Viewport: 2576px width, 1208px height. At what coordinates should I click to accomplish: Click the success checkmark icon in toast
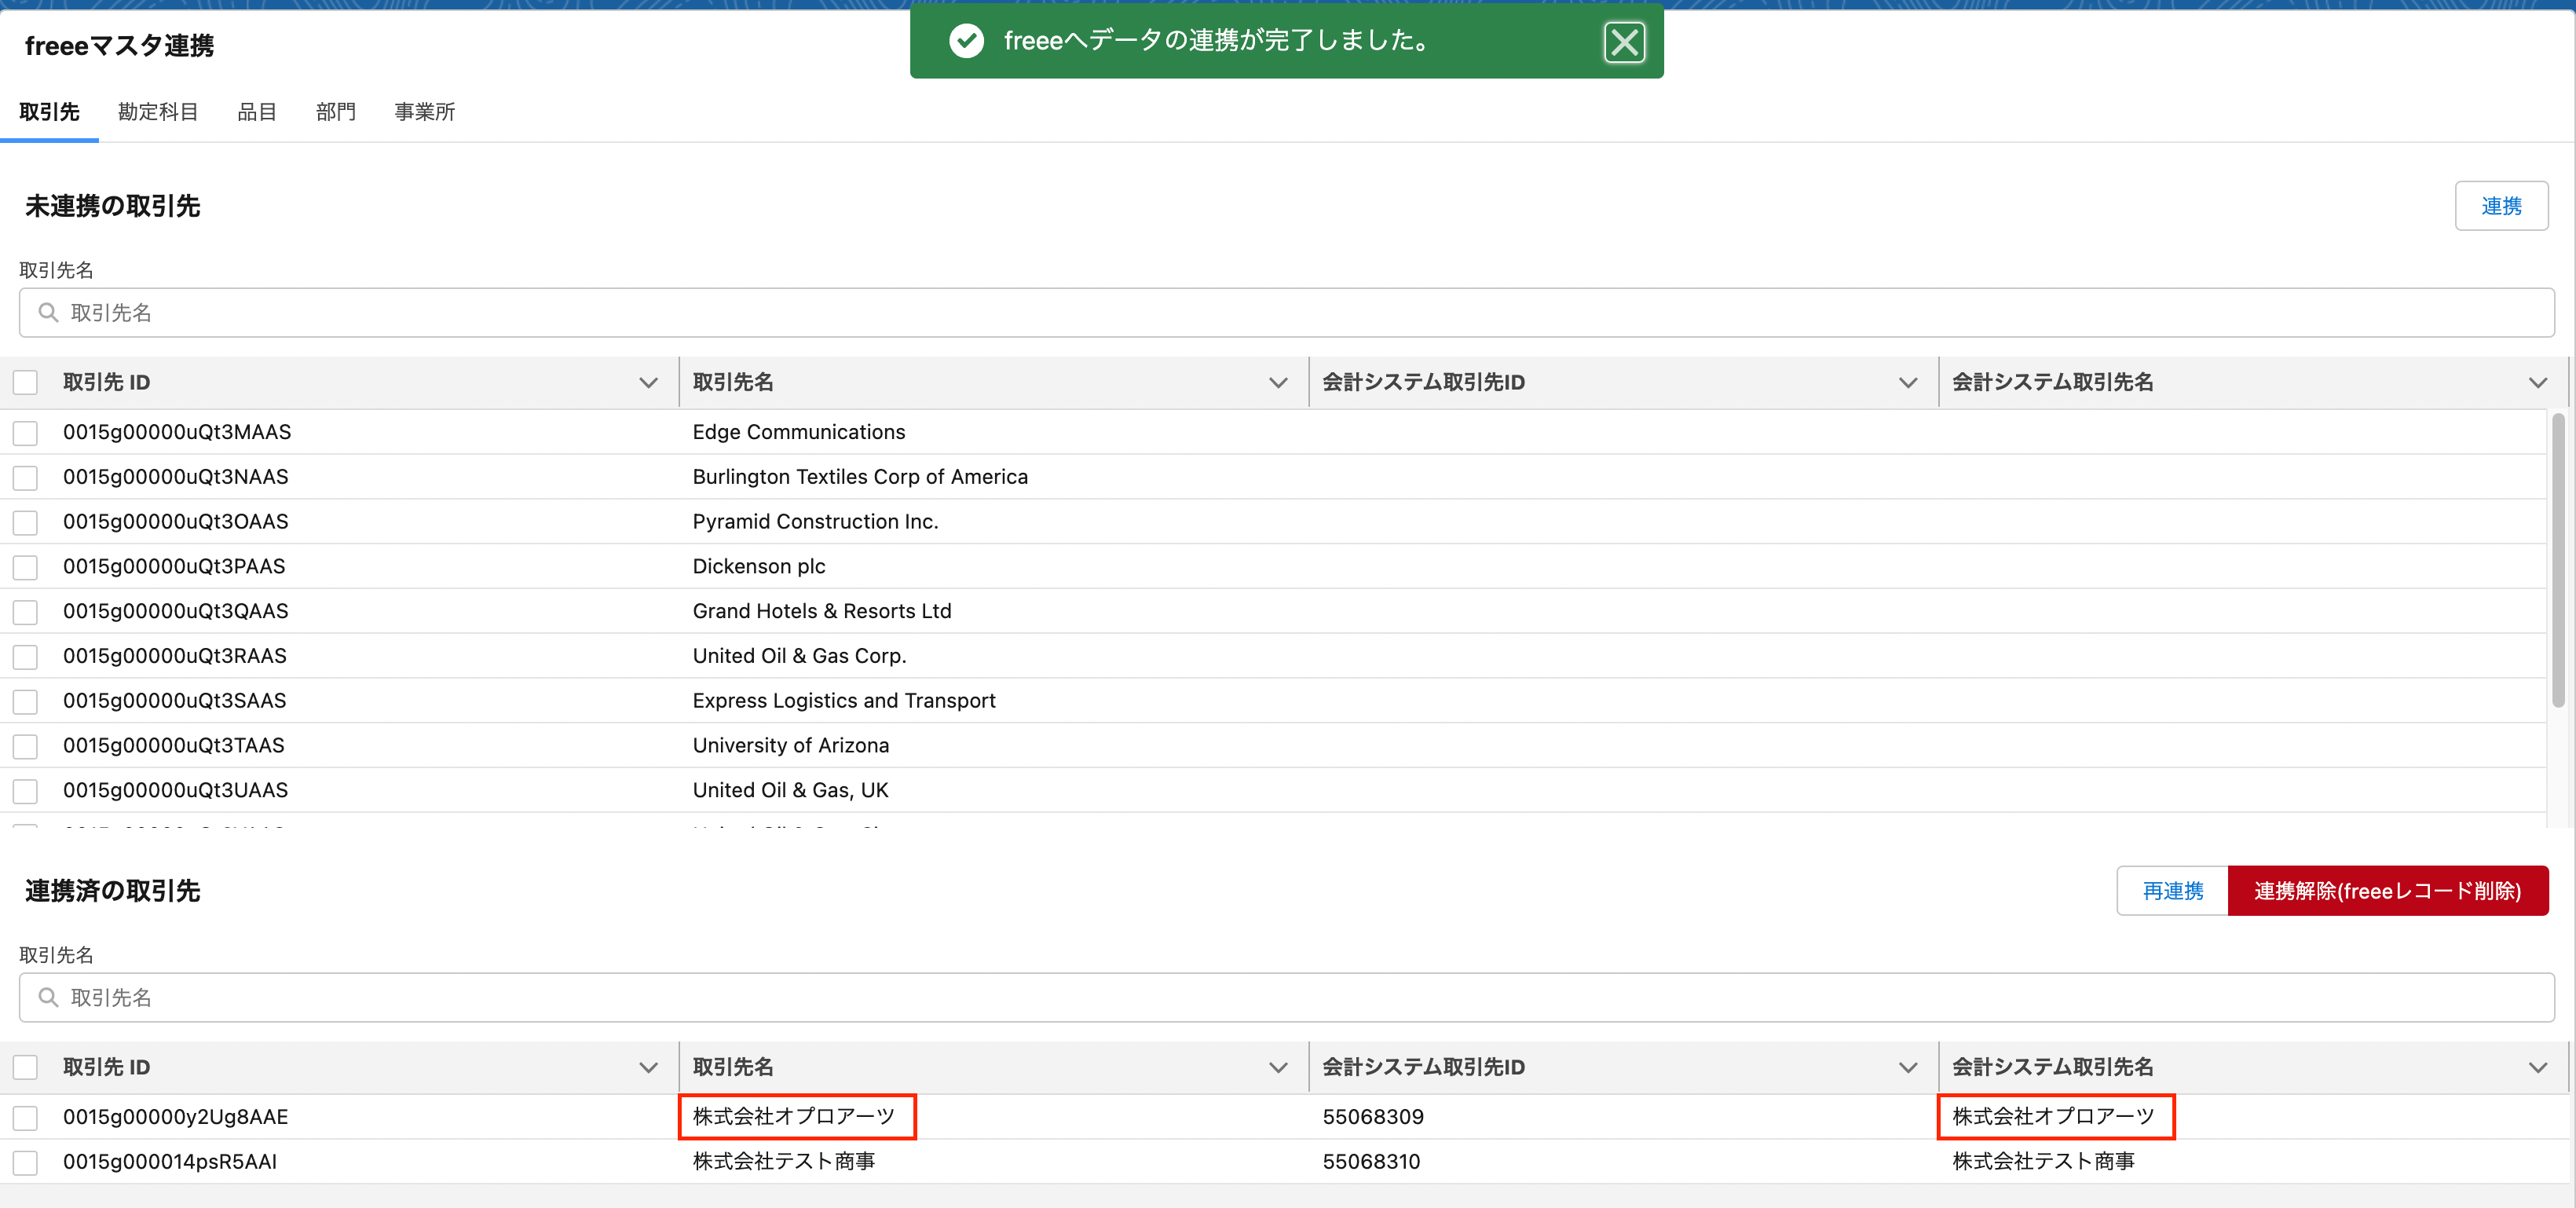click(x=966, y=41)
